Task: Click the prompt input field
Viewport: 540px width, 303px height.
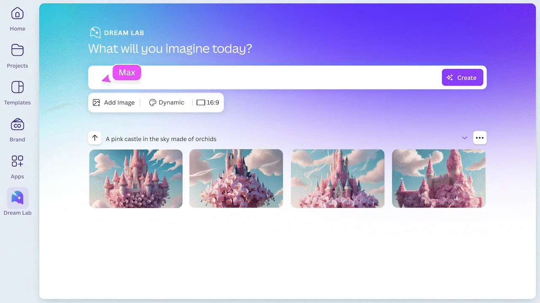Action: [x=274, y=77]
